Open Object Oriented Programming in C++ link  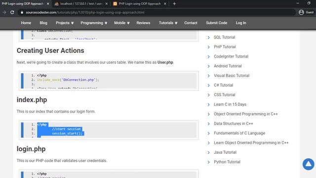(246, 114)
